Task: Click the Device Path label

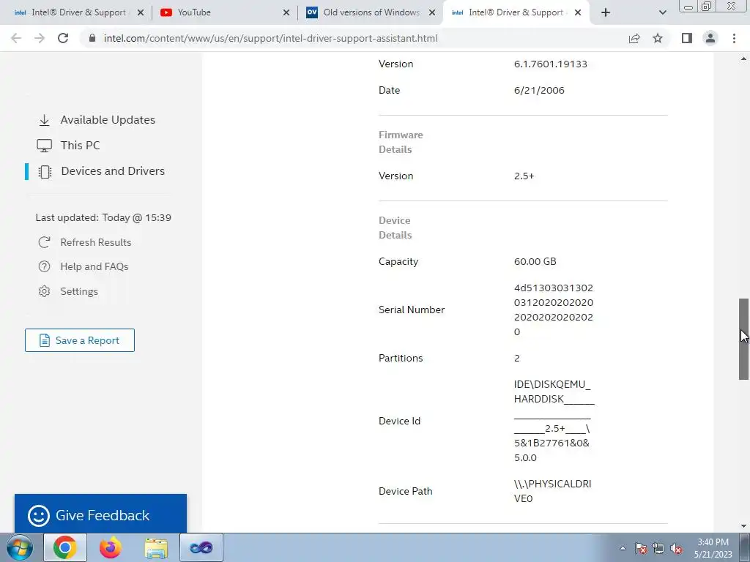Action: click(405, 491)
